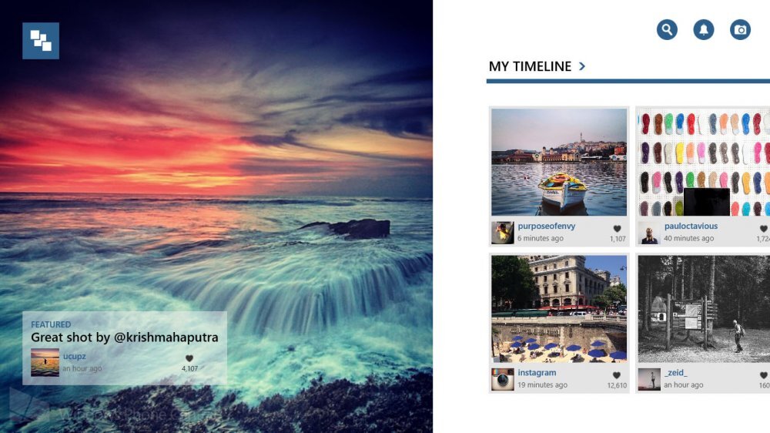Expand My Timeline chevron arrow
Screen dimensions: 770x433
click(x=582, y=65)
